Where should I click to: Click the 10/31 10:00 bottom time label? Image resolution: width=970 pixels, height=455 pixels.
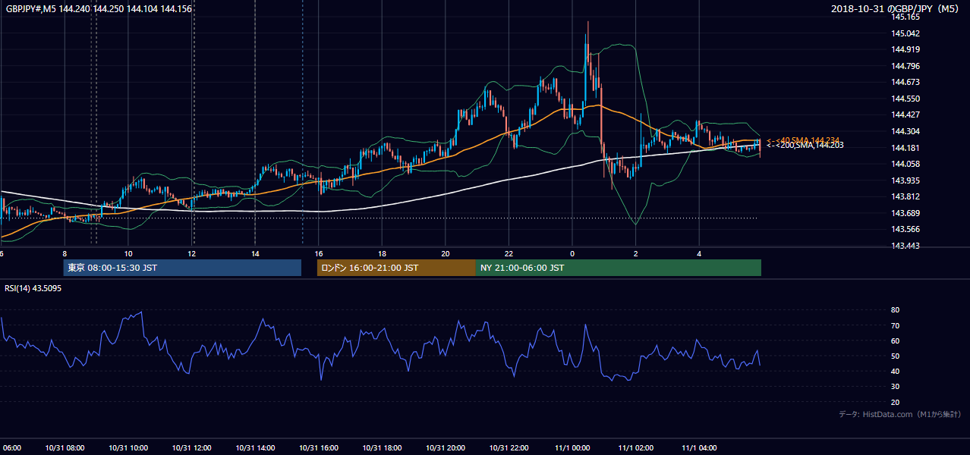tap(128, 448)
